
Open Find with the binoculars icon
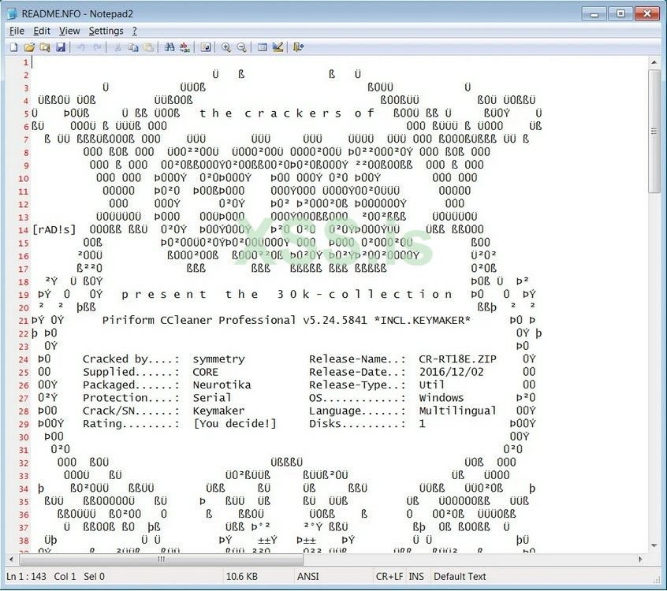(x=170, y=47)
